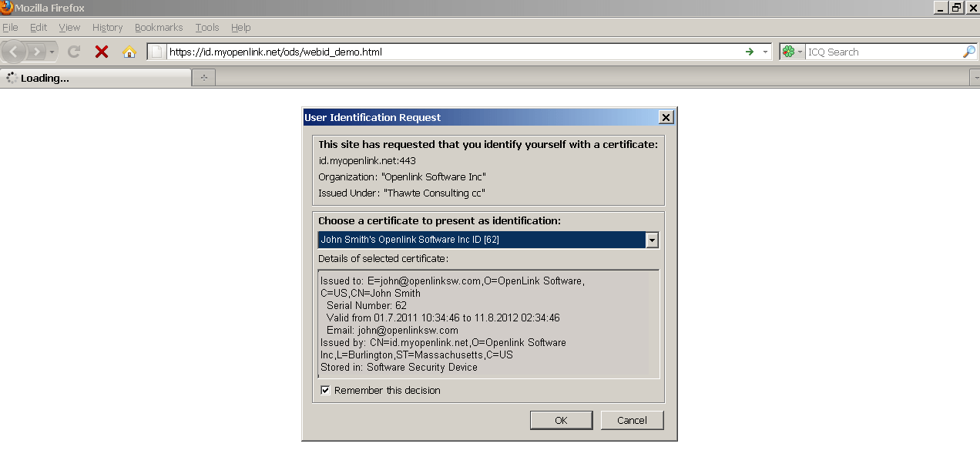The width and height of the screenshot is (980, 457).
Task: Stop loading with the red X
Action: [101, 52]
